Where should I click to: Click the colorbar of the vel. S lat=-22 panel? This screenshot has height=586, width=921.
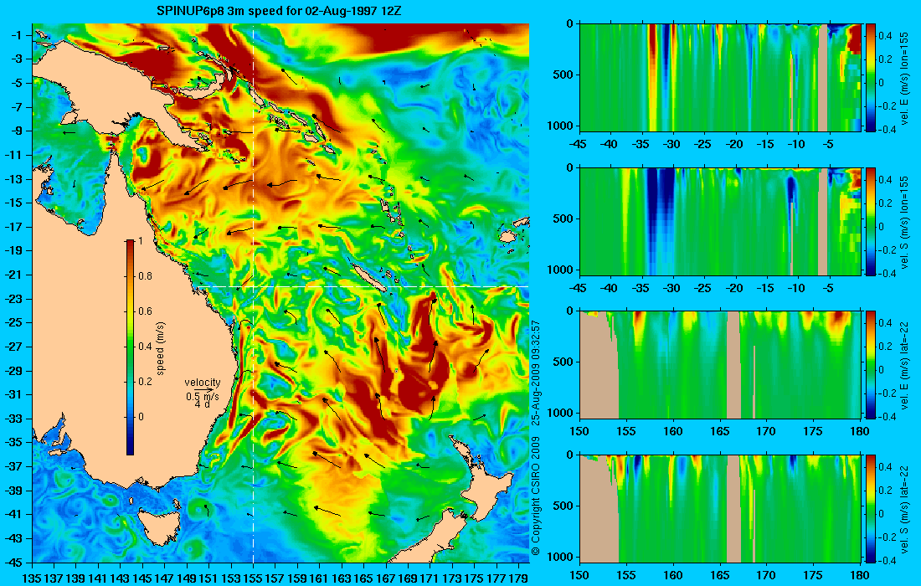pos(871,508)
